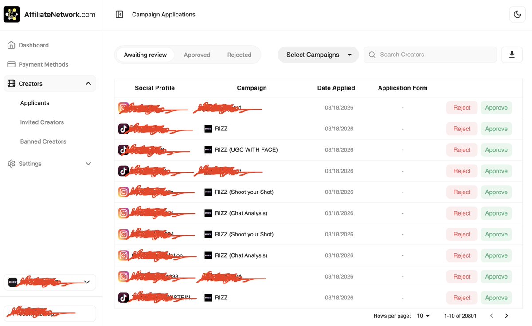Screen dimensions: 532x326
Task: Click the Dashboard home icon
Action: pos(12,45)
